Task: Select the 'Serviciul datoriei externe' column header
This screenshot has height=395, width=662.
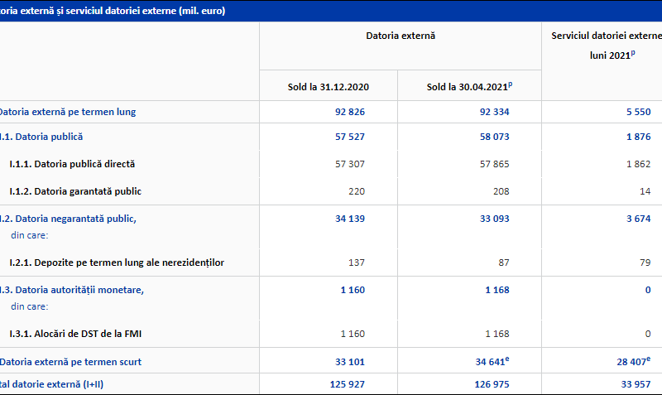Action: [606, 36]
